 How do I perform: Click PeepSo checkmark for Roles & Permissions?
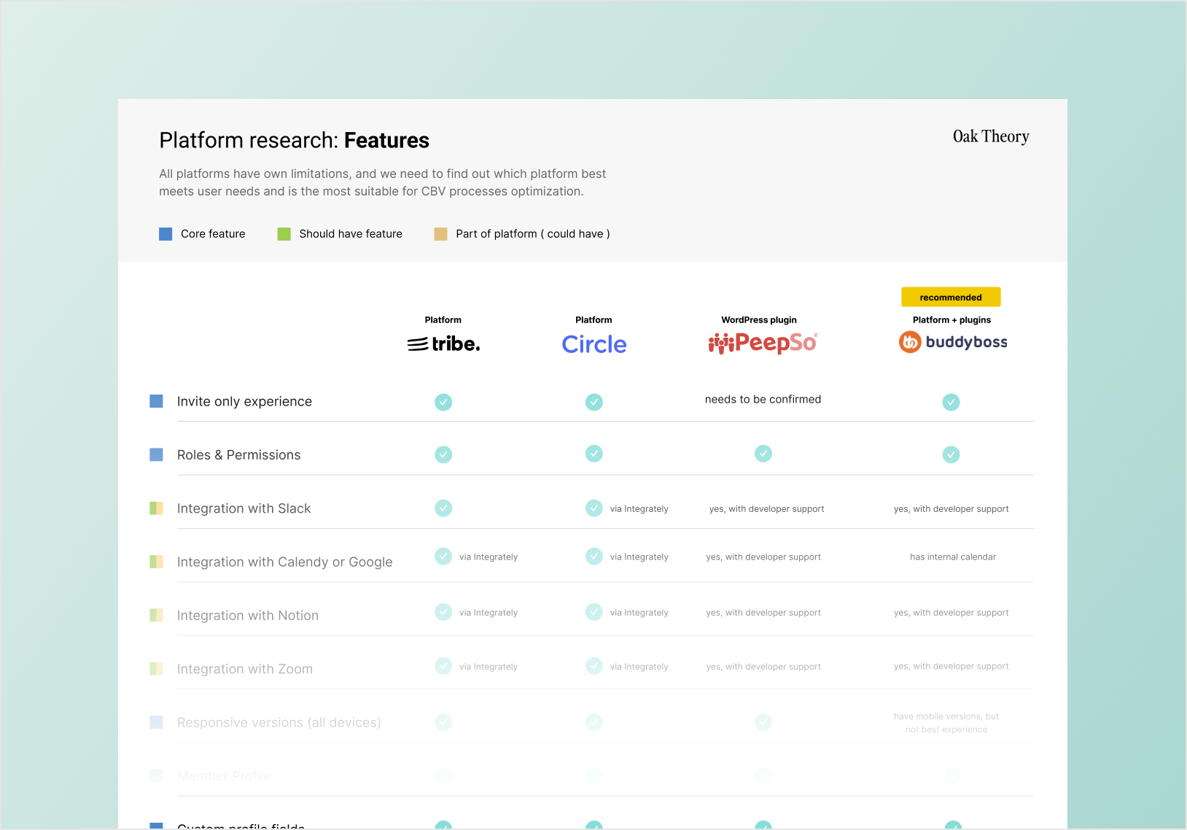(x=763, y=454)
